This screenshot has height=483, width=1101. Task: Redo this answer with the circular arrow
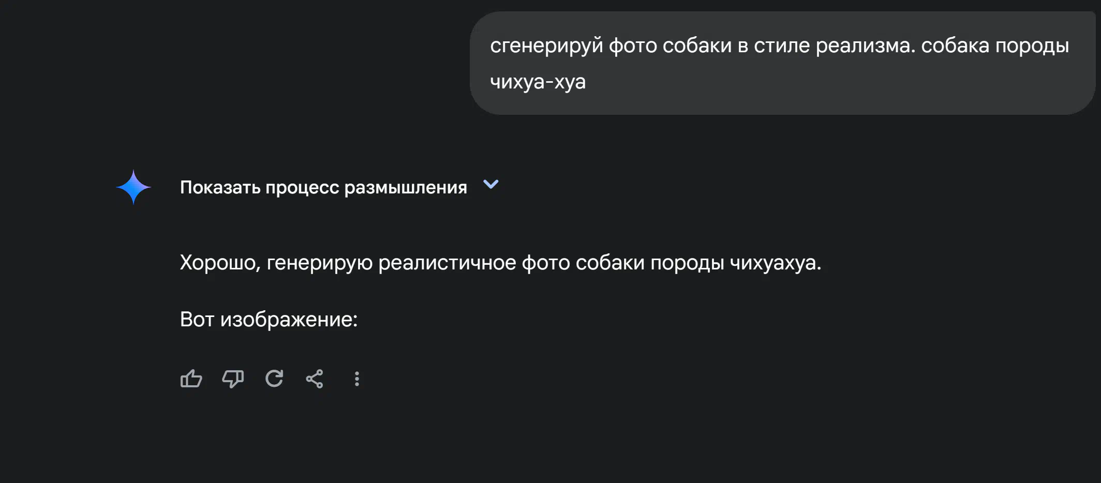click(x=274, y=379)
